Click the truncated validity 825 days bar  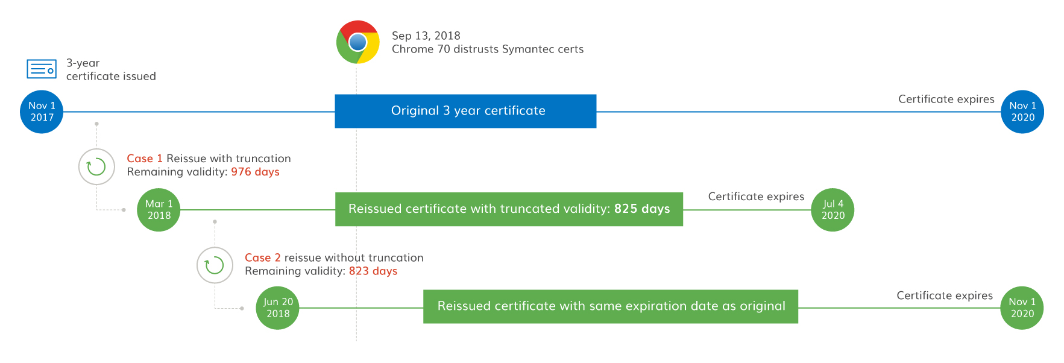[509, 209]
